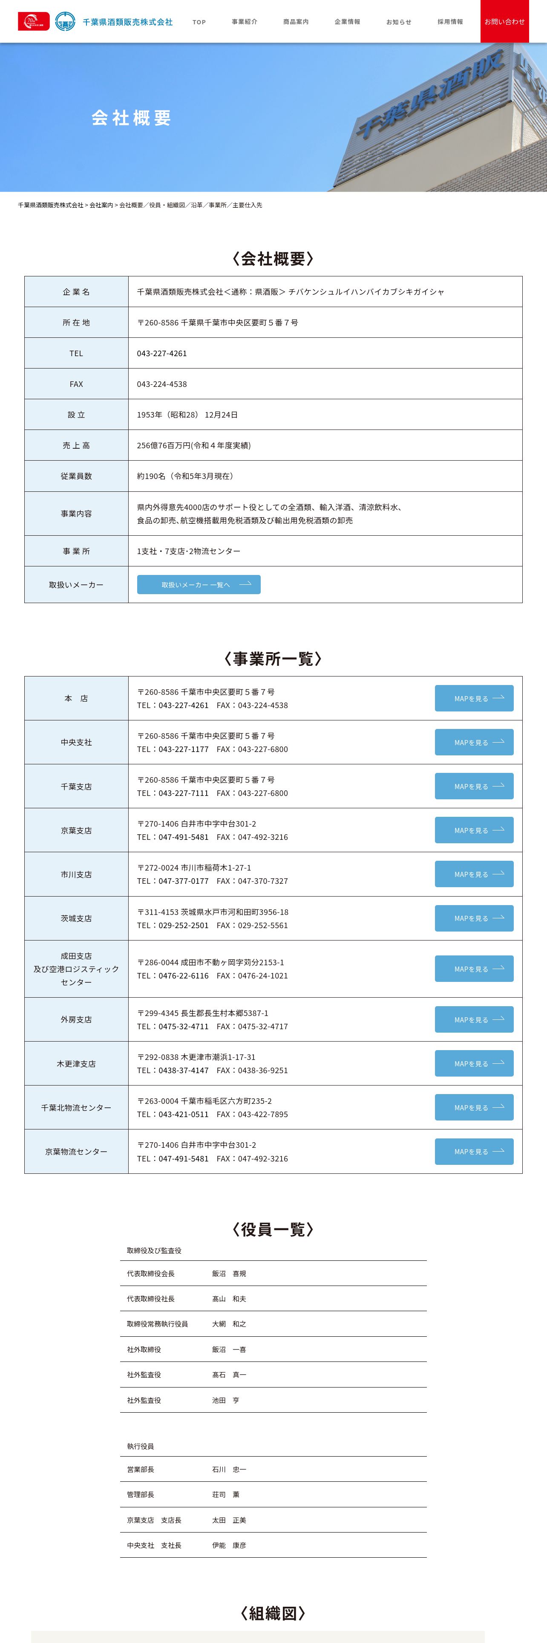Click the 千葉県酒類販売株式会社 breadcrumb link
Image resolution: width=547 pixels, height=1643 pixels.
click(50, 206)
